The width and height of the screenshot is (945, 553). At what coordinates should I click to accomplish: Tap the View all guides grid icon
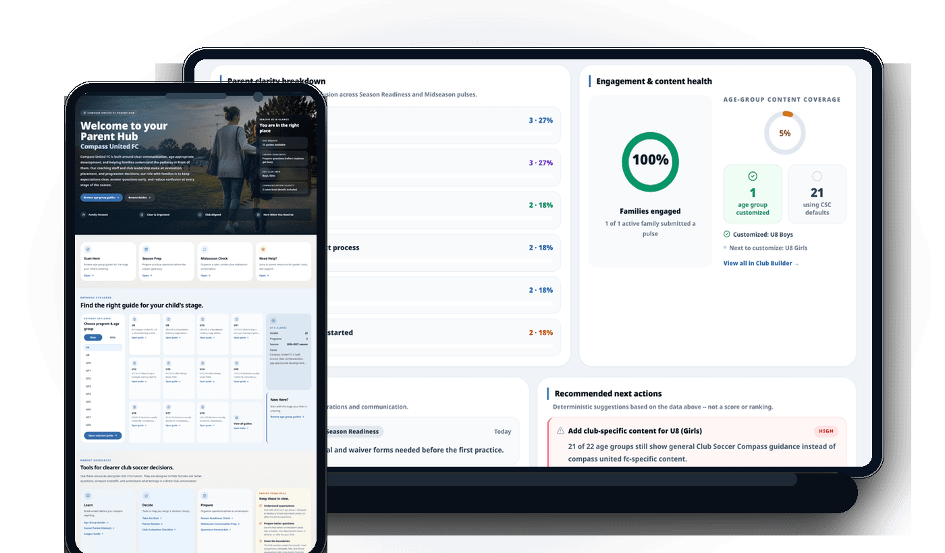pos(236,417)
